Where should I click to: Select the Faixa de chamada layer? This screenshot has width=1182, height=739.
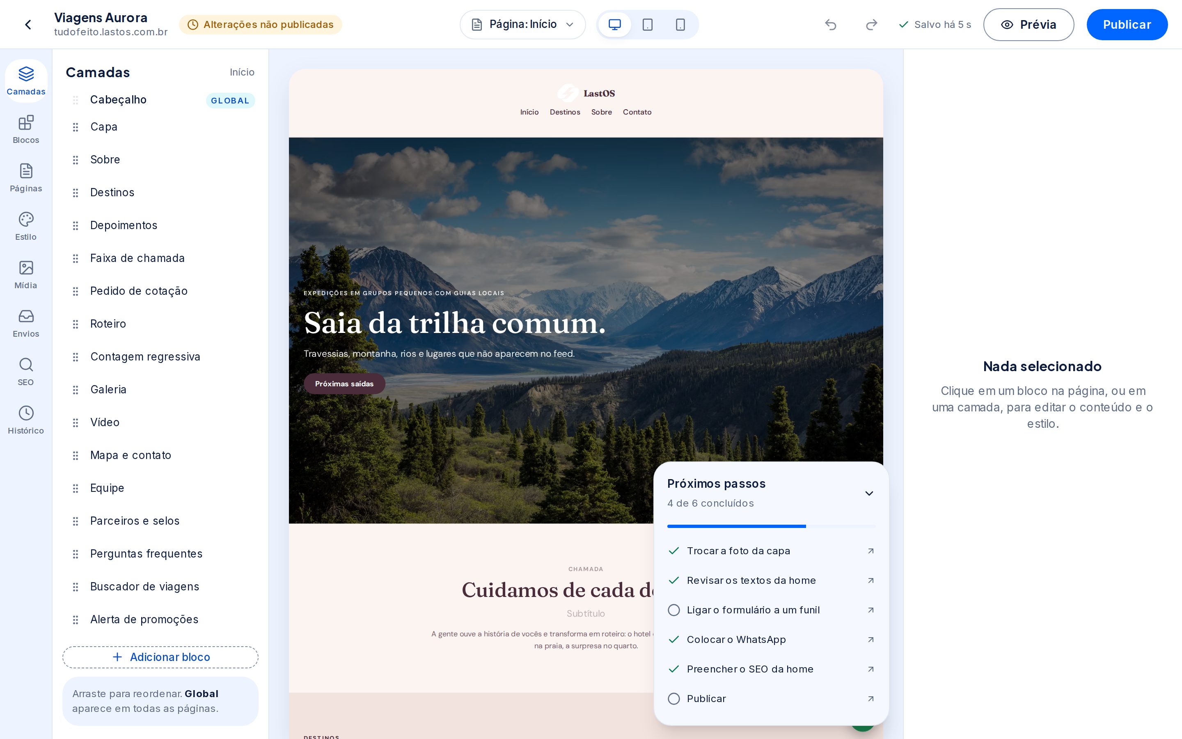coord(160,258)
